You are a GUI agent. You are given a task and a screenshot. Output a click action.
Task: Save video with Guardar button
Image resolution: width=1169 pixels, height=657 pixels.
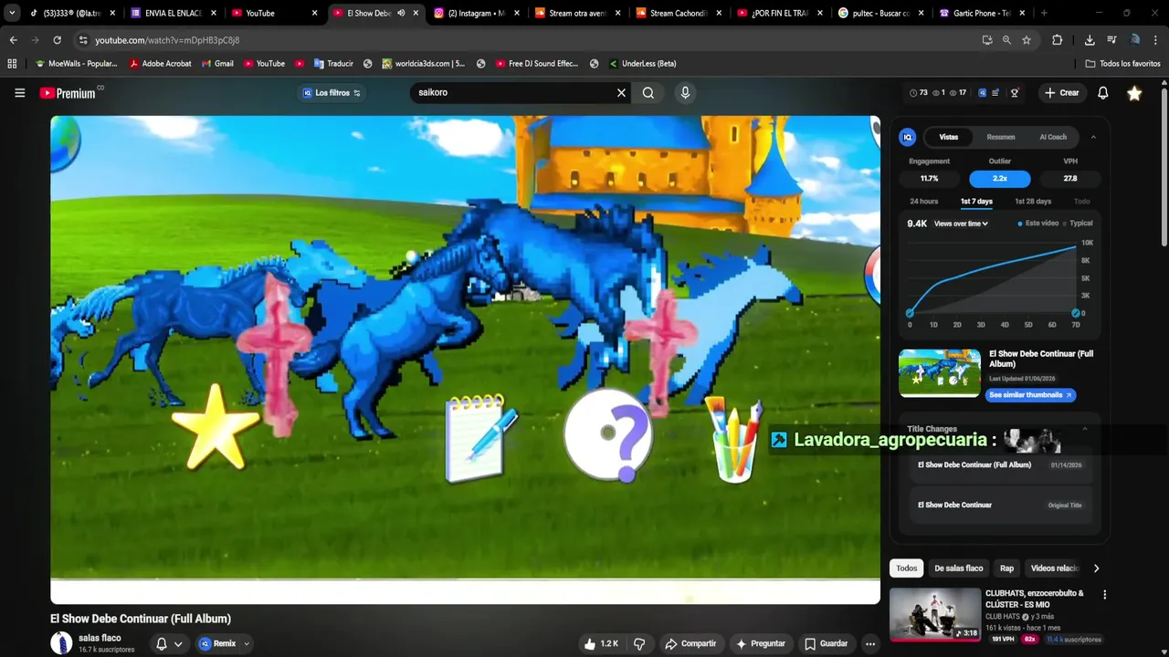coord(826,643)
